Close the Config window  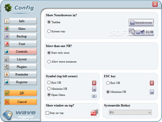pos(155,4)
